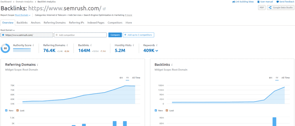295x126 pixels.
Task: Switch to the Overview tab
Action: [8, 22]
